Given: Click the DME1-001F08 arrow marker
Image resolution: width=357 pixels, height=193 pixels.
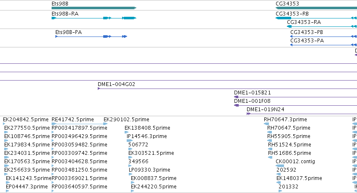Looking at the screenshot, I should (236, 105).
